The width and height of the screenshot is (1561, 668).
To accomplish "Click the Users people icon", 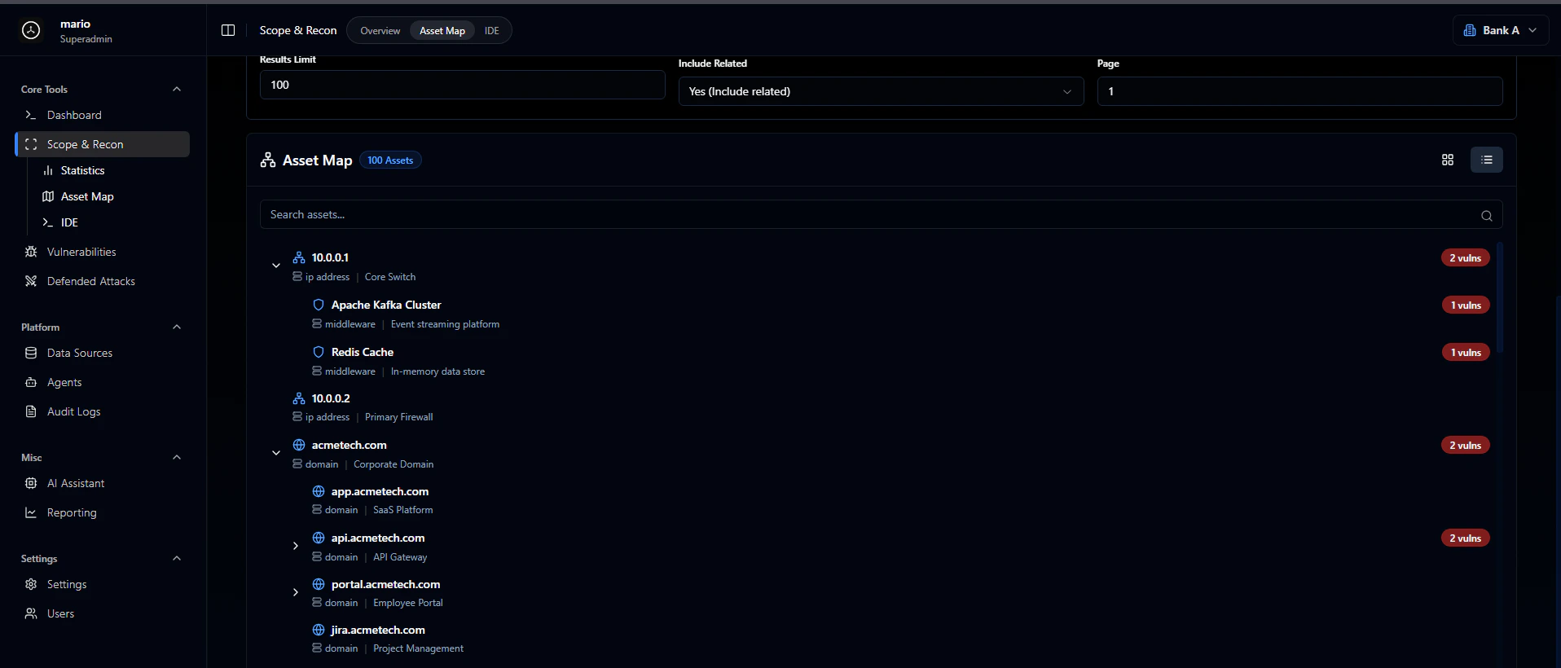I will 31,613.
